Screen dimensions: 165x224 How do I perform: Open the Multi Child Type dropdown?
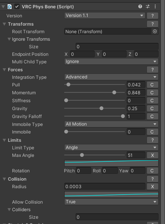pyautogui.click(x=111, y=61)
